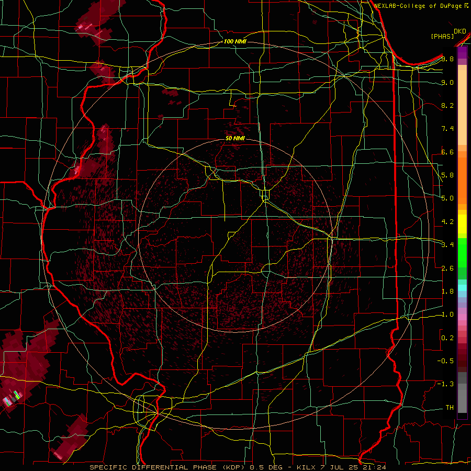This screenshot has width=471, height=471.
Task: Click the [PHAS] label near the legend
Action: [x=442, y=36]
